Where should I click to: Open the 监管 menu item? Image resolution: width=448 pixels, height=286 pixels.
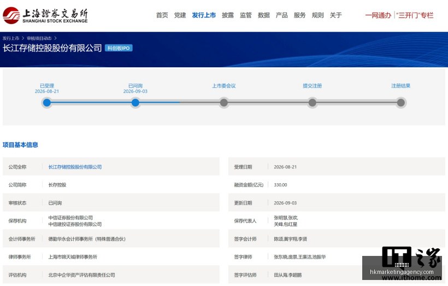246,15
